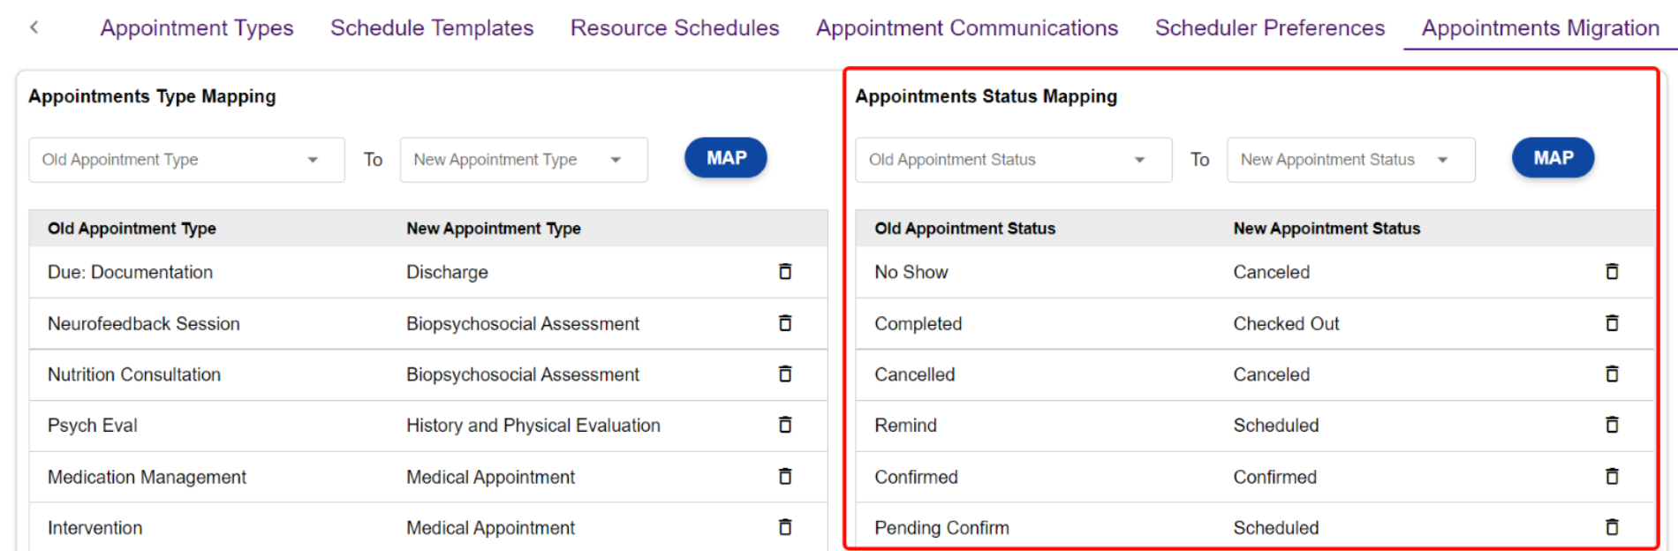Viewport: 1678px width, 551px height.
Task: Delete the No Show status mapping
Action: click(1611, 272)
